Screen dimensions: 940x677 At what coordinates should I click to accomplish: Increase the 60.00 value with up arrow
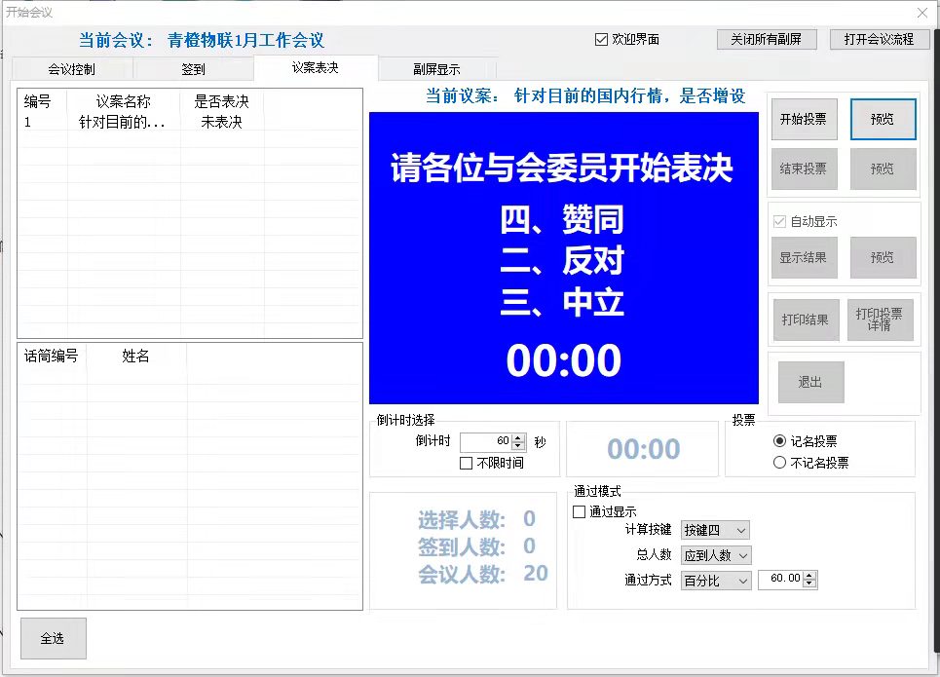coord(809,575)
